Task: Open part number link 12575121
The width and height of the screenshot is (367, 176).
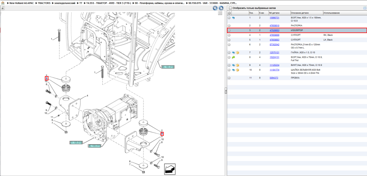Action: [274, 53]
